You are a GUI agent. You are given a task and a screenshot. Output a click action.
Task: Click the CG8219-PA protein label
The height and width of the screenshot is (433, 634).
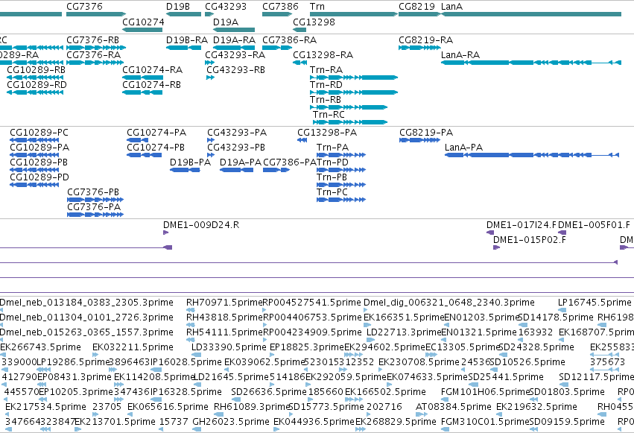426,133
